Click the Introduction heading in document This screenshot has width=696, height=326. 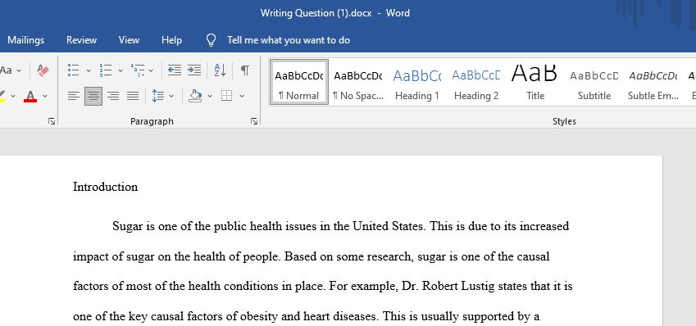(x=105, y=187)
